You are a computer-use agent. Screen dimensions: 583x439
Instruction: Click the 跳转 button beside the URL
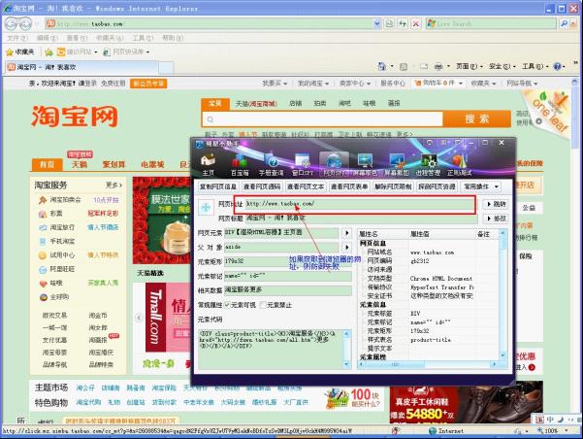click(x=497, y=204)
